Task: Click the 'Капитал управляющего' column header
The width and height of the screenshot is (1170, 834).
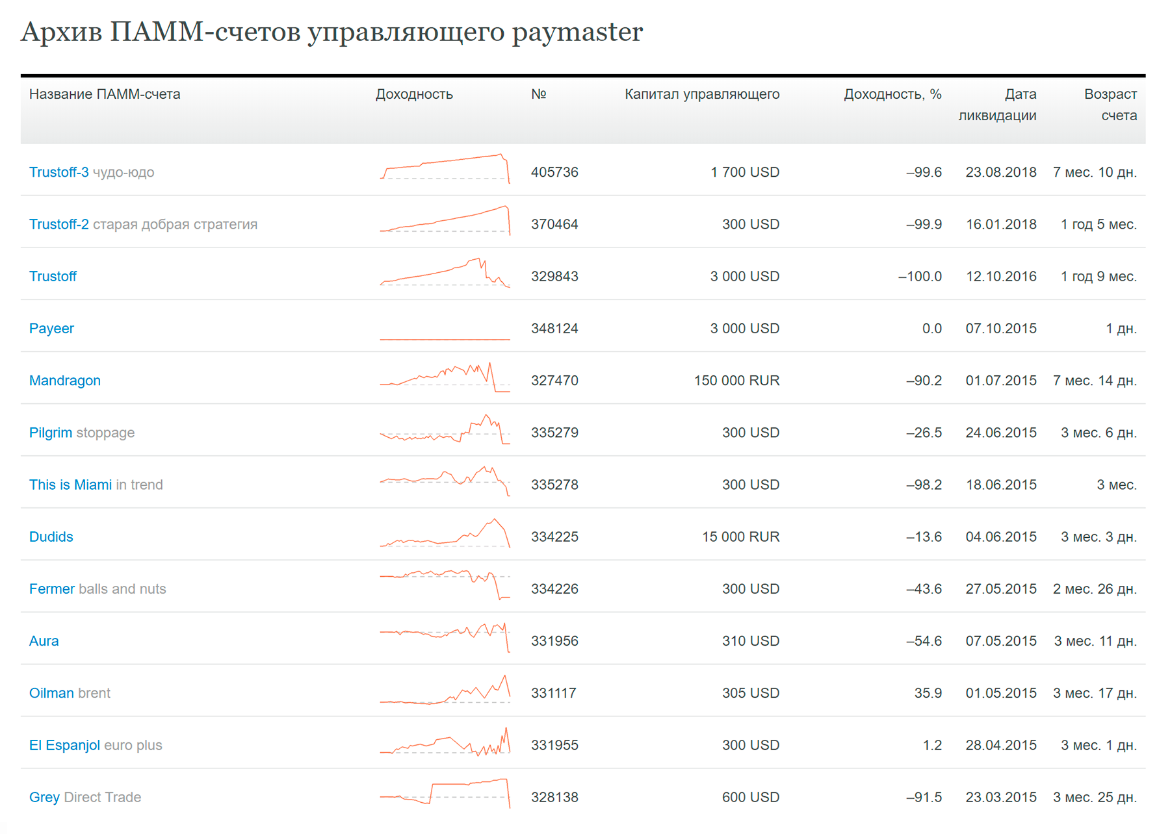Action: (702, 94)
